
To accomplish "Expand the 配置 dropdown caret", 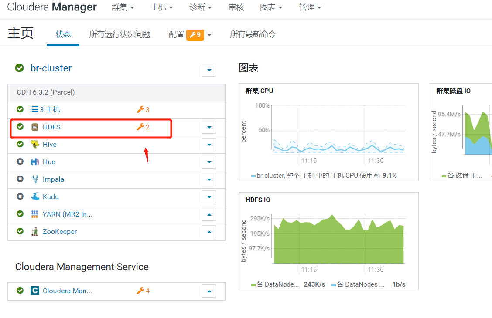I will pos(209,35).
